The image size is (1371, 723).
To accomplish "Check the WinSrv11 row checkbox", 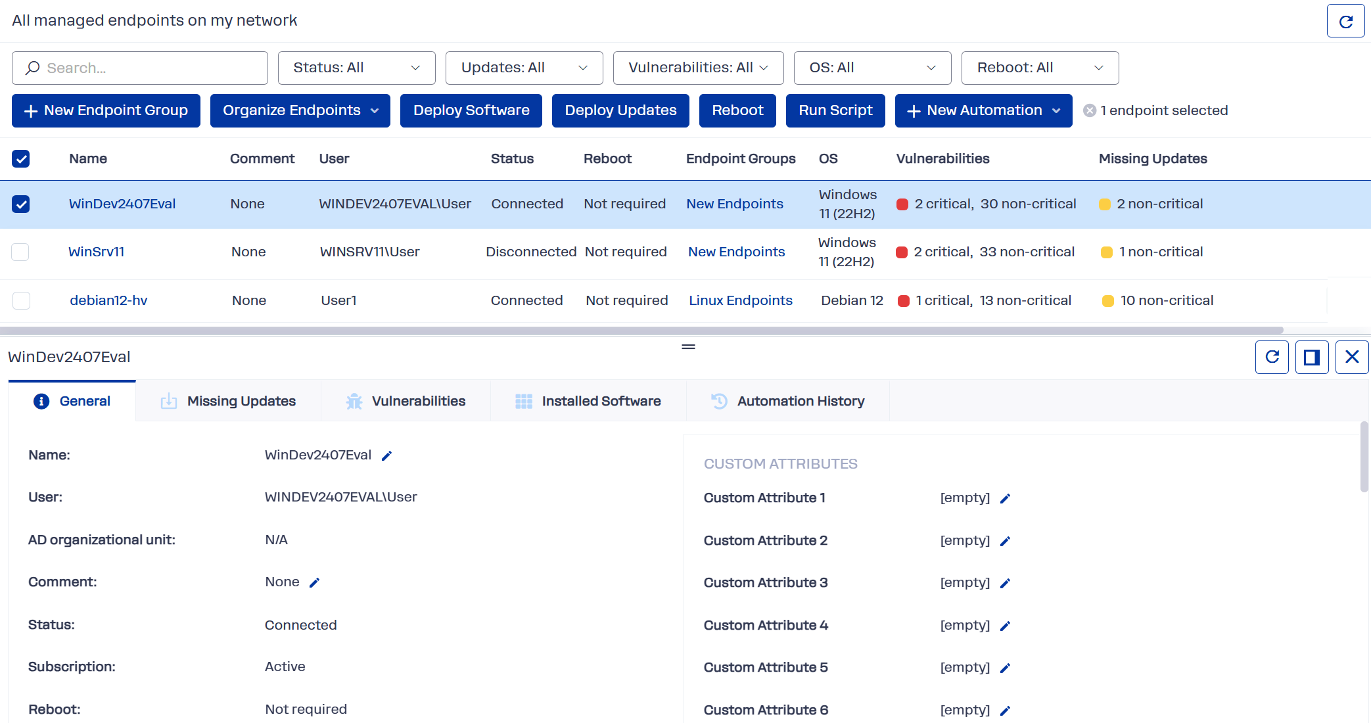I will coord(20,252).
